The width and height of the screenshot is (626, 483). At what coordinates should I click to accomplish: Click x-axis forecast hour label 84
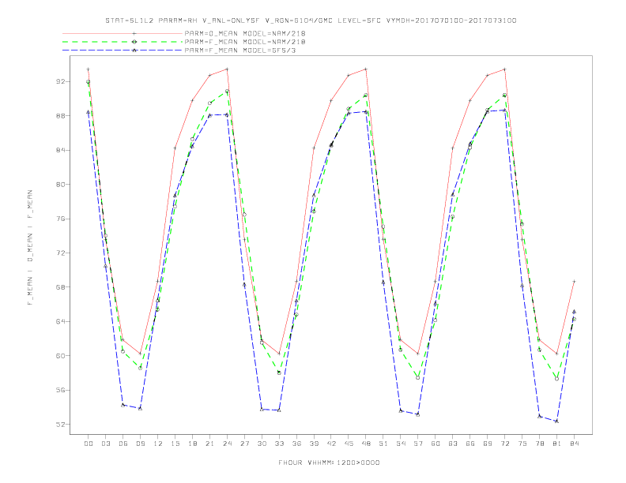pos(575,444)
